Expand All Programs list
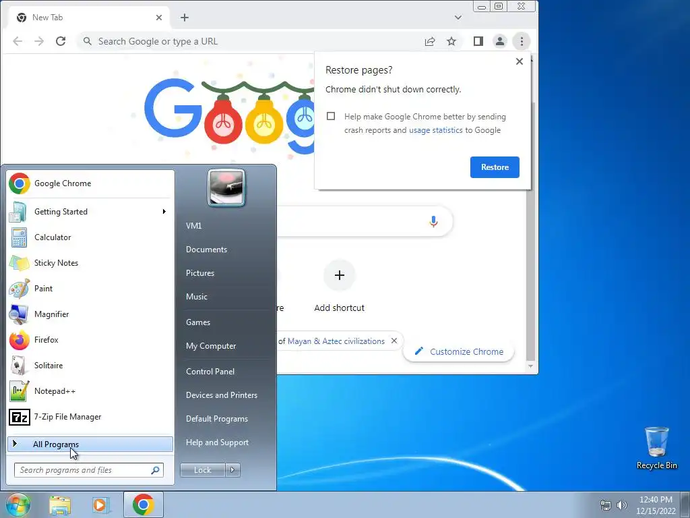The image size is (690, 518). [90, 444]
